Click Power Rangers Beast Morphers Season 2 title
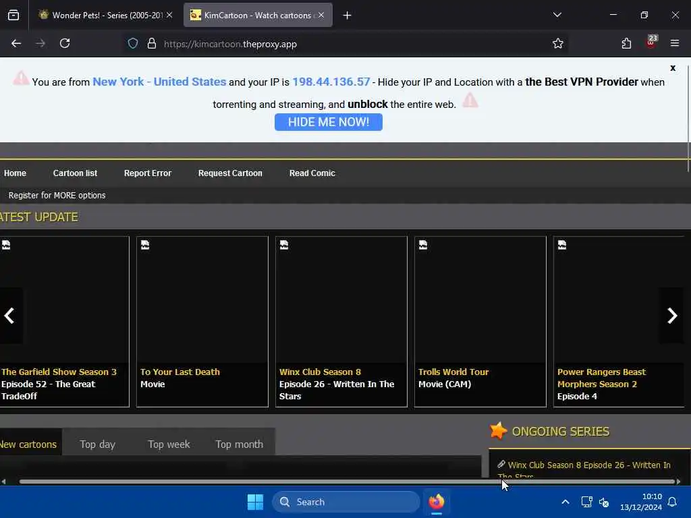 (x=601, y=378)
